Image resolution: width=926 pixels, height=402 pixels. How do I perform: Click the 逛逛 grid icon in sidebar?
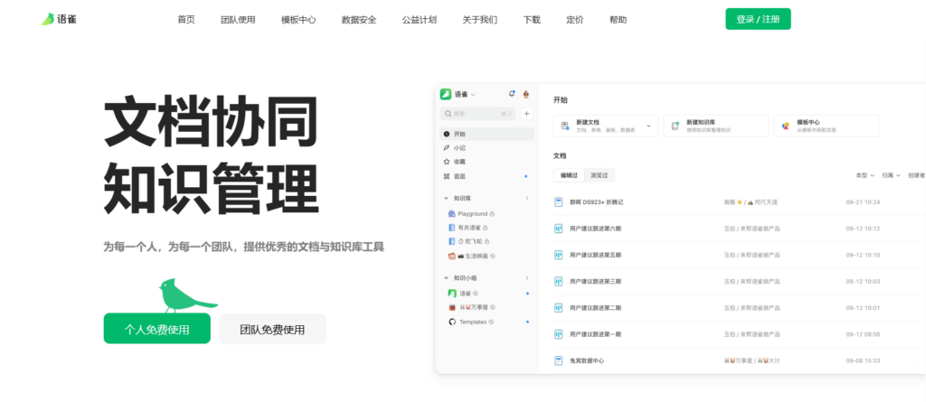[x=446, y=176]
